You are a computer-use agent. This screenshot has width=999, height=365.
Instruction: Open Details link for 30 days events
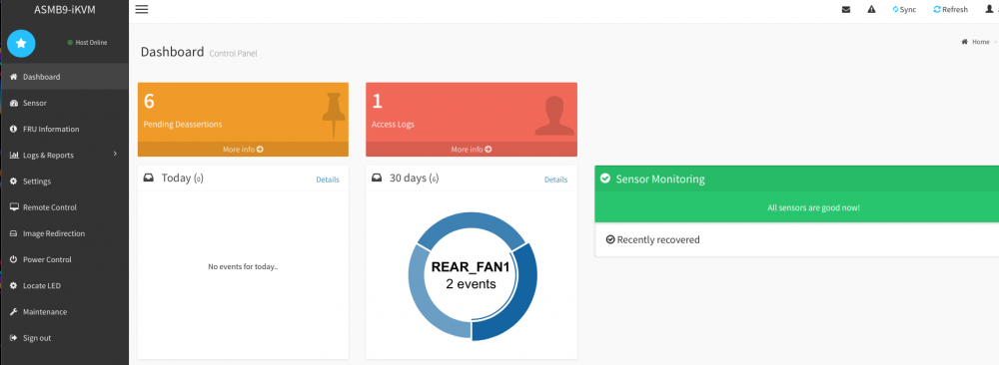pos(555,180)
